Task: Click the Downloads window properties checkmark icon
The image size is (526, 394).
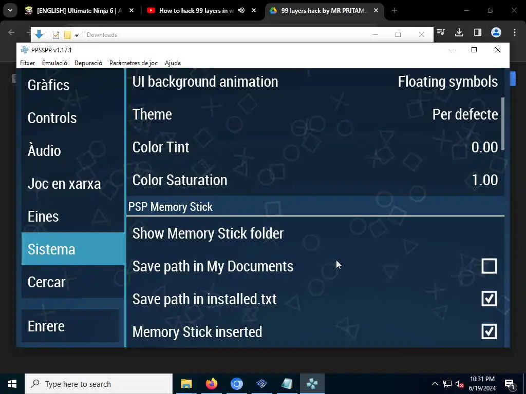Action: 56,34
